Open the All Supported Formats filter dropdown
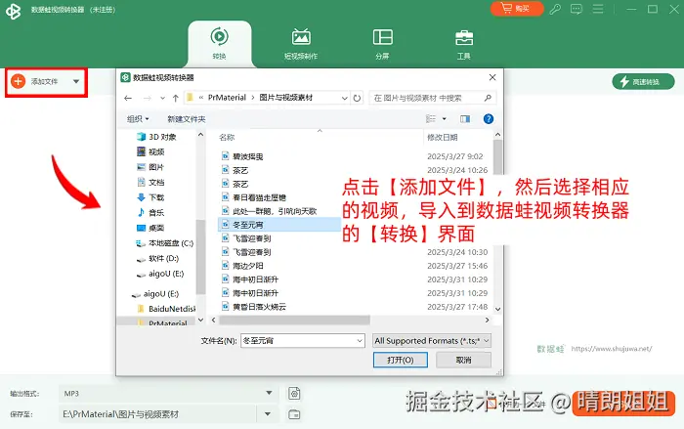Screen dimensions: 684x429 coord(432,341)
